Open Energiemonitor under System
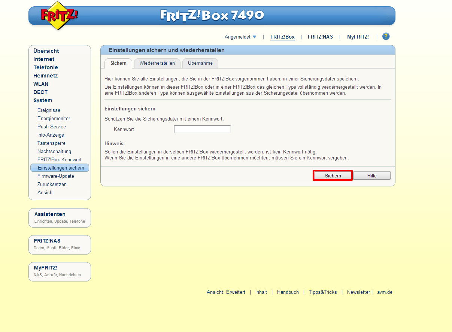 [54, 118]
